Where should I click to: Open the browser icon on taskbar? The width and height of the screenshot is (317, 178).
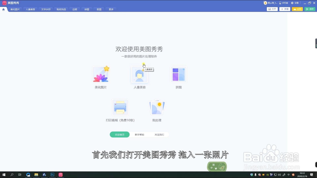click(28, 175)
